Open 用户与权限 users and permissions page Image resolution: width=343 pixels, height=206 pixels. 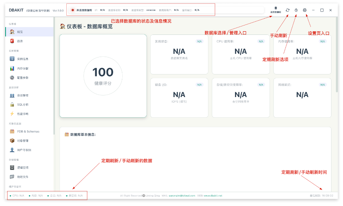(29, 150)
